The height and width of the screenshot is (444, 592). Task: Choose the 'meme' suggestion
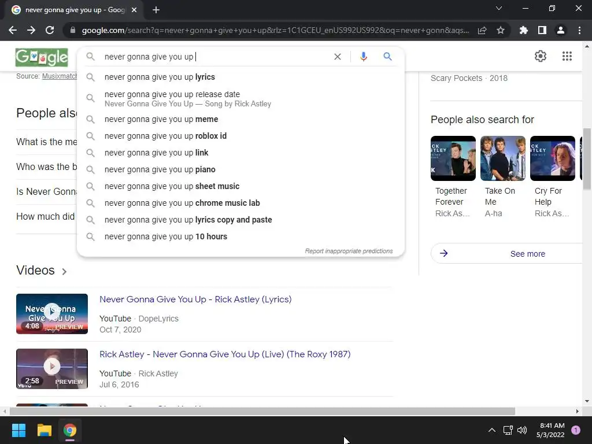240,119
